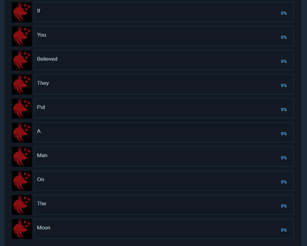Screen dimensions: 307x246
Task: Click the "Believed" achievement title text
Action: [47, 59]
